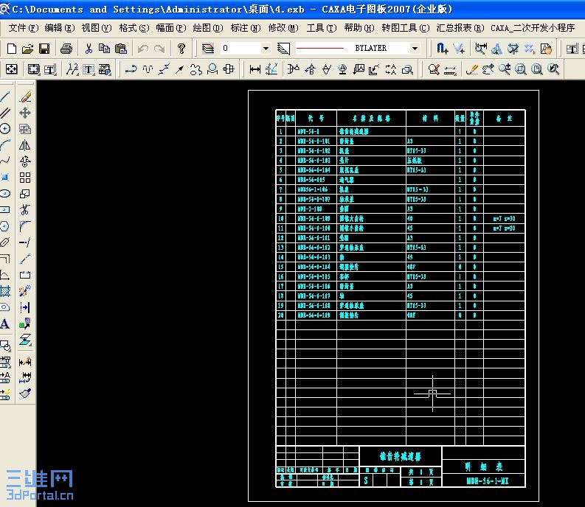Pick the red line color preview

point(319,48)
